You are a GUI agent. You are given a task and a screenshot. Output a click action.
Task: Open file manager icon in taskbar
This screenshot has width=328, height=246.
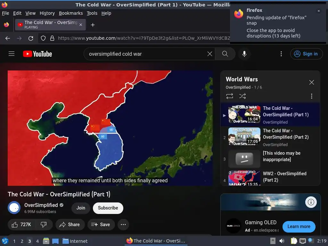46,241
